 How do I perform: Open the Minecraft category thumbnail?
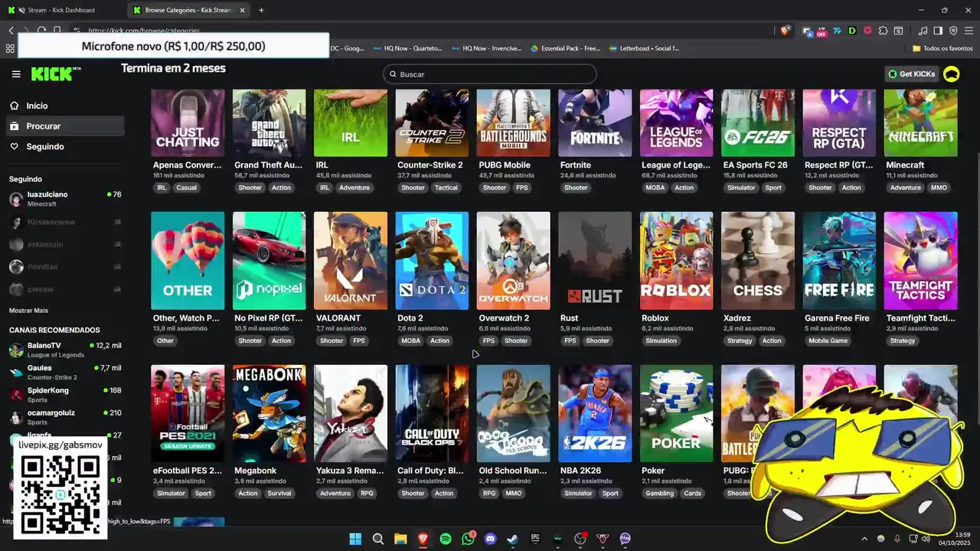click(x=920, y=122)
